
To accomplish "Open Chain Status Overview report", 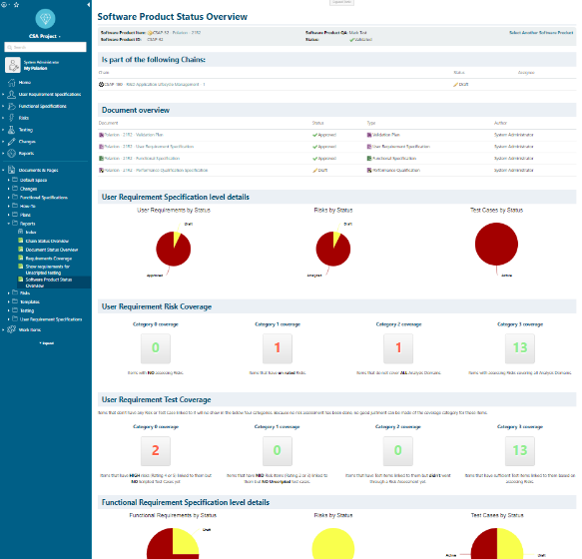I will tap(47, 241).
